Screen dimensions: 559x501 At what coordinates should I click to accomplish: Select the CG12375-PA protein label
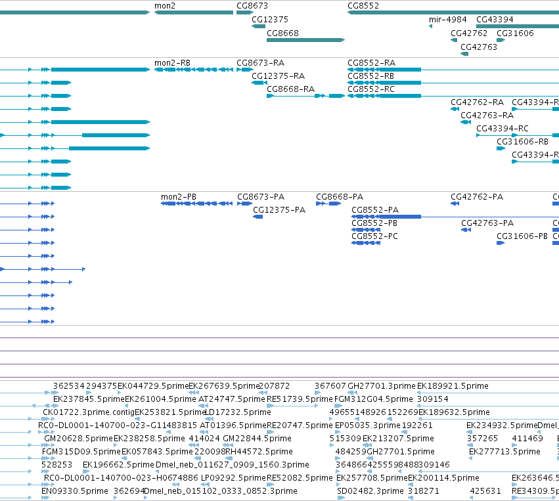pos(279,210)
